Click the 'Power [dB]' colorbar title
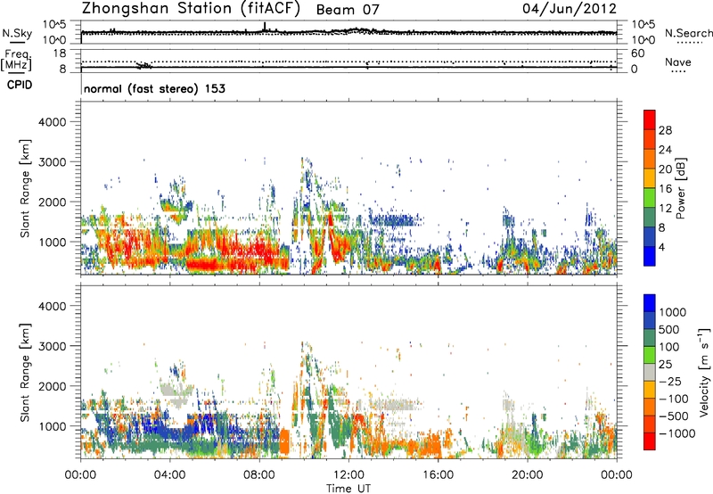 click(680, 188)
